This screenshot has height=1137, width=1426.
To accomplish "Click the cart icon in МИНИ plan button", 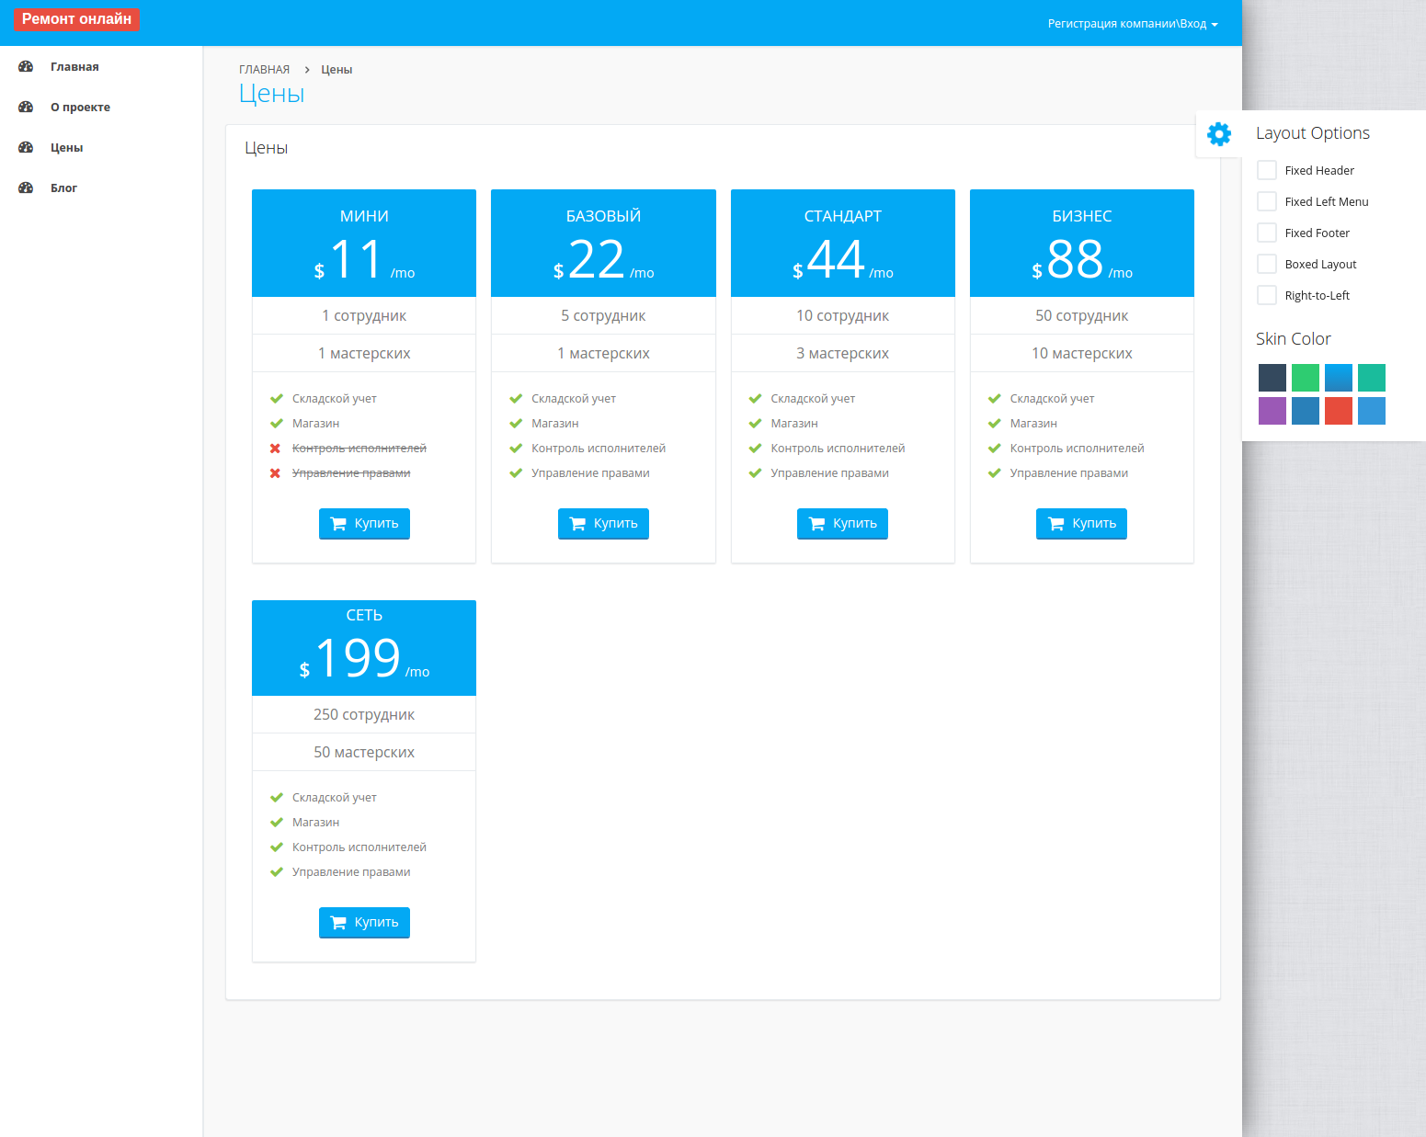I will click(x=338, y=524).
